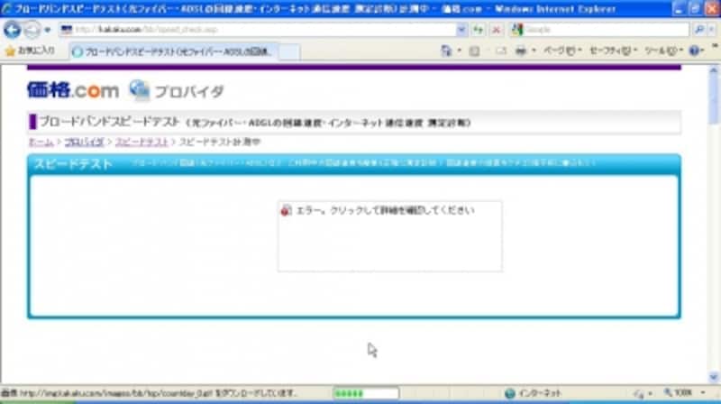Click the address bar URL field
The height and width of the screenshot is (404, 721).
(x=259, y=30)
